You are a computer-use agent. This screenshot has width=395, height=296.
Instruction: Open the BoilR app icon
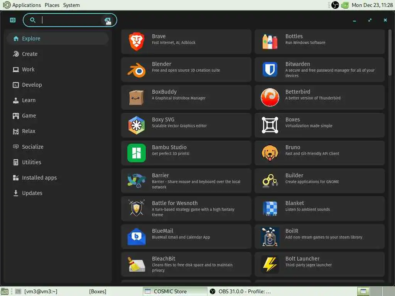coord(270,236)
